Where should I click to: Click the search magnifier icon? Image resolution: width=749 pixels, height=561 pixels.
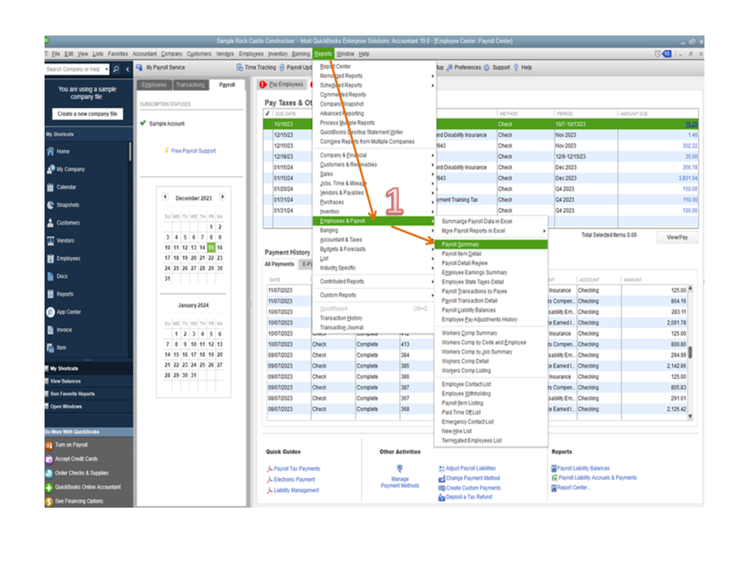116,69
